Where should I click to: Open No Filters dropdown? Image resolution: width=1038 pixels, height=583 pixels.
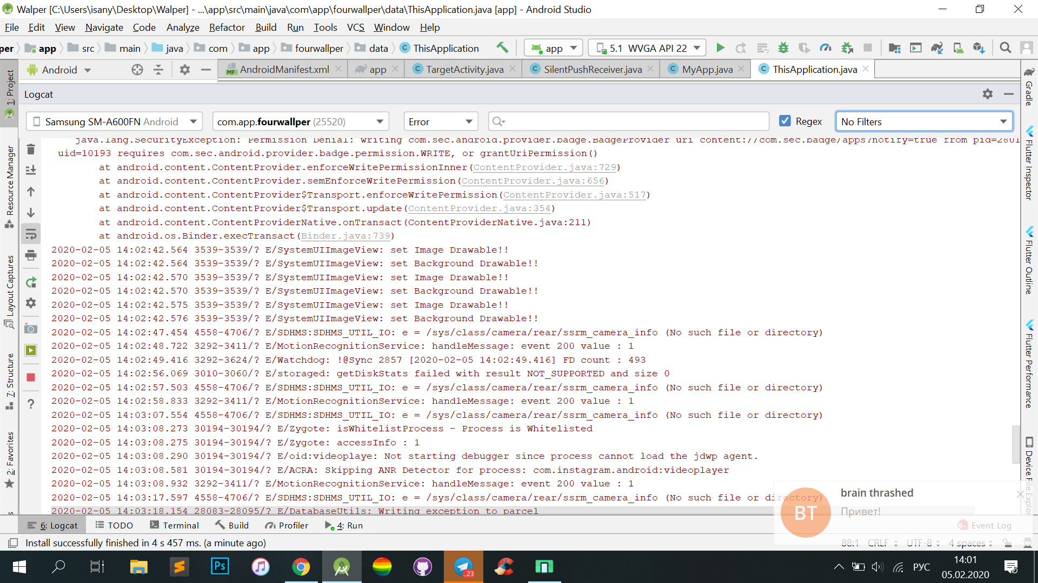(x=924, y=121)
